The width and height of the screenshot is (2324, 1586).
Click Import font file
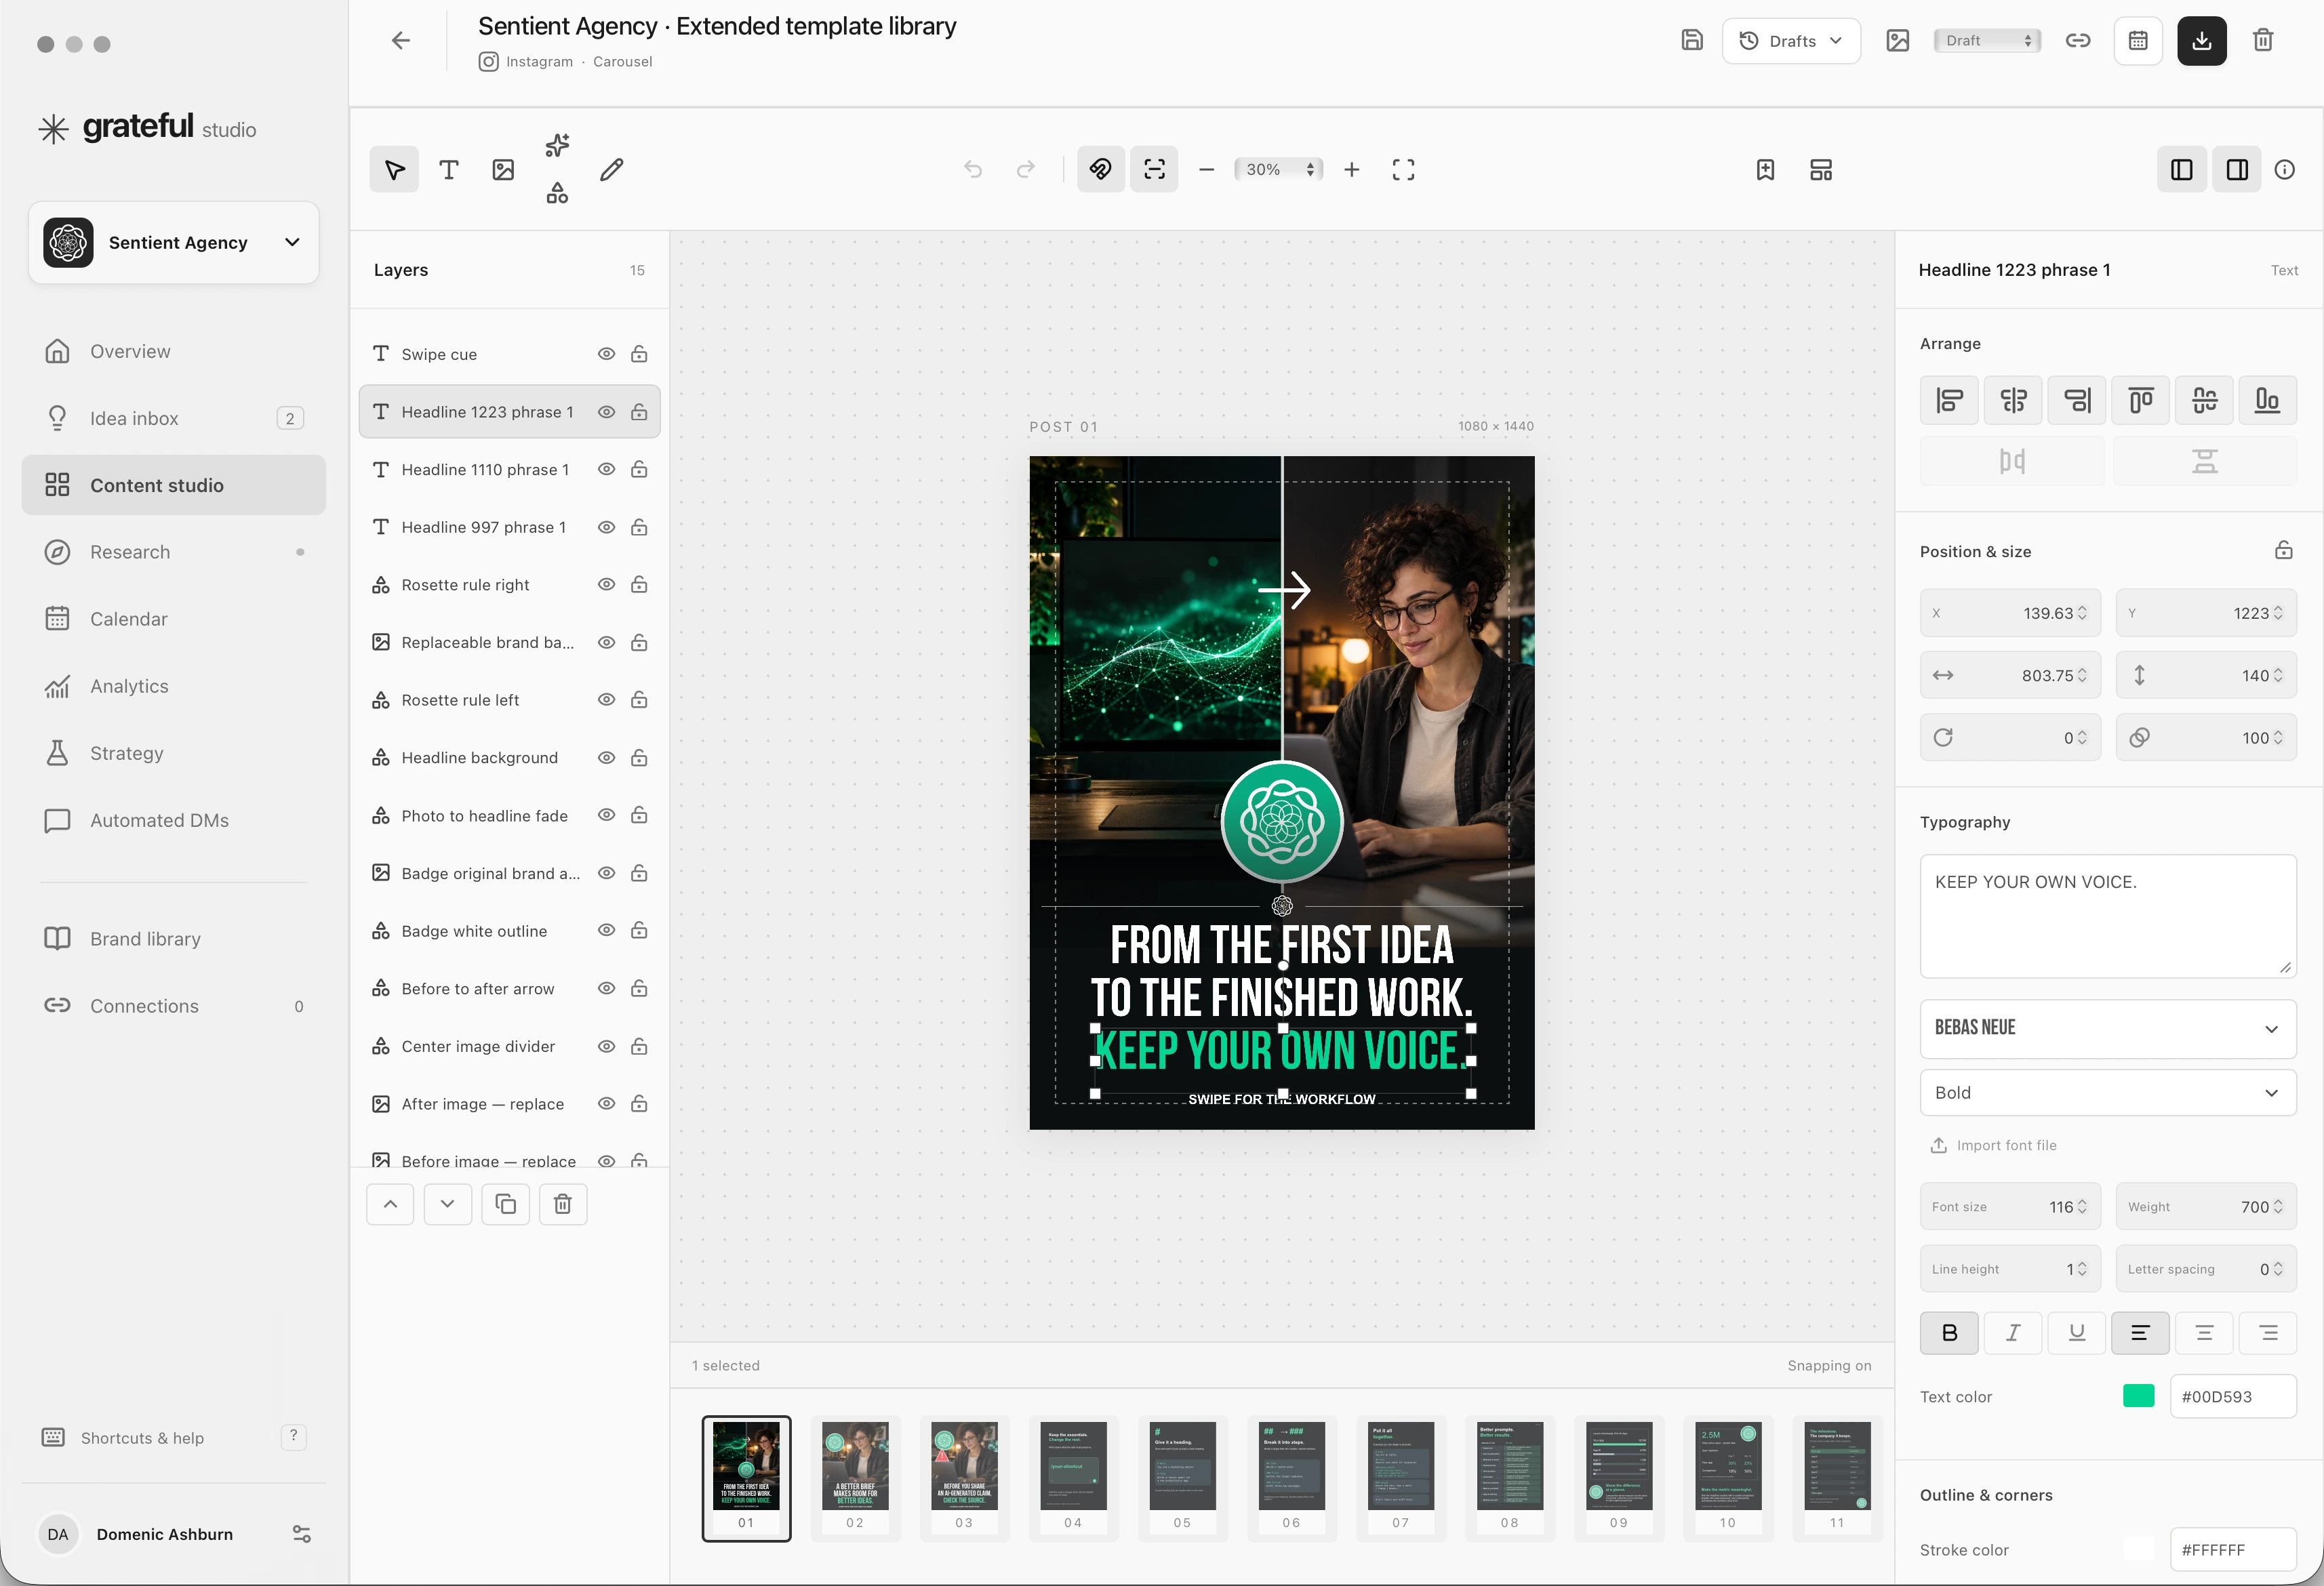(1993, 1145)
